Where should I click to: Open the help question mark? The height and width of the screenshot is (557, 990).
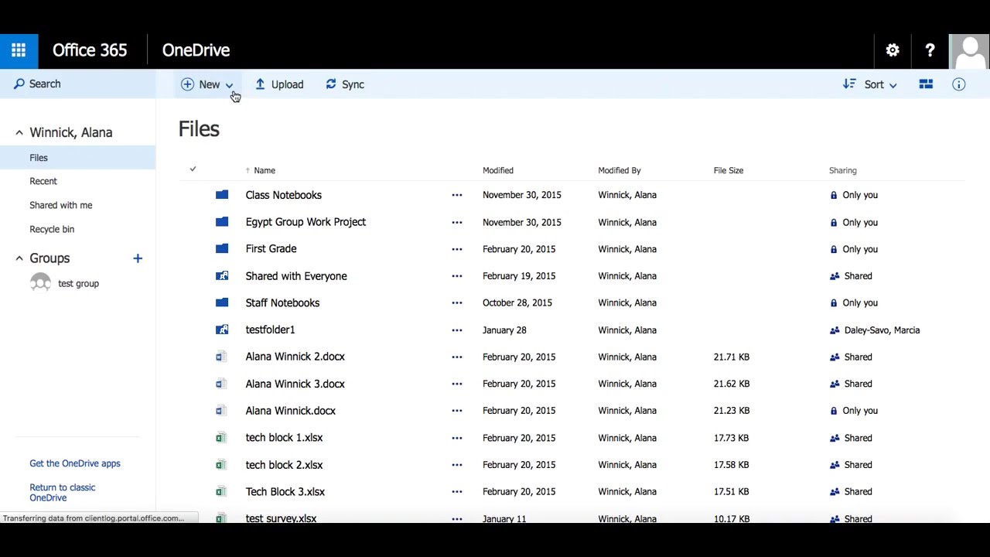click(x=930, y=50)
